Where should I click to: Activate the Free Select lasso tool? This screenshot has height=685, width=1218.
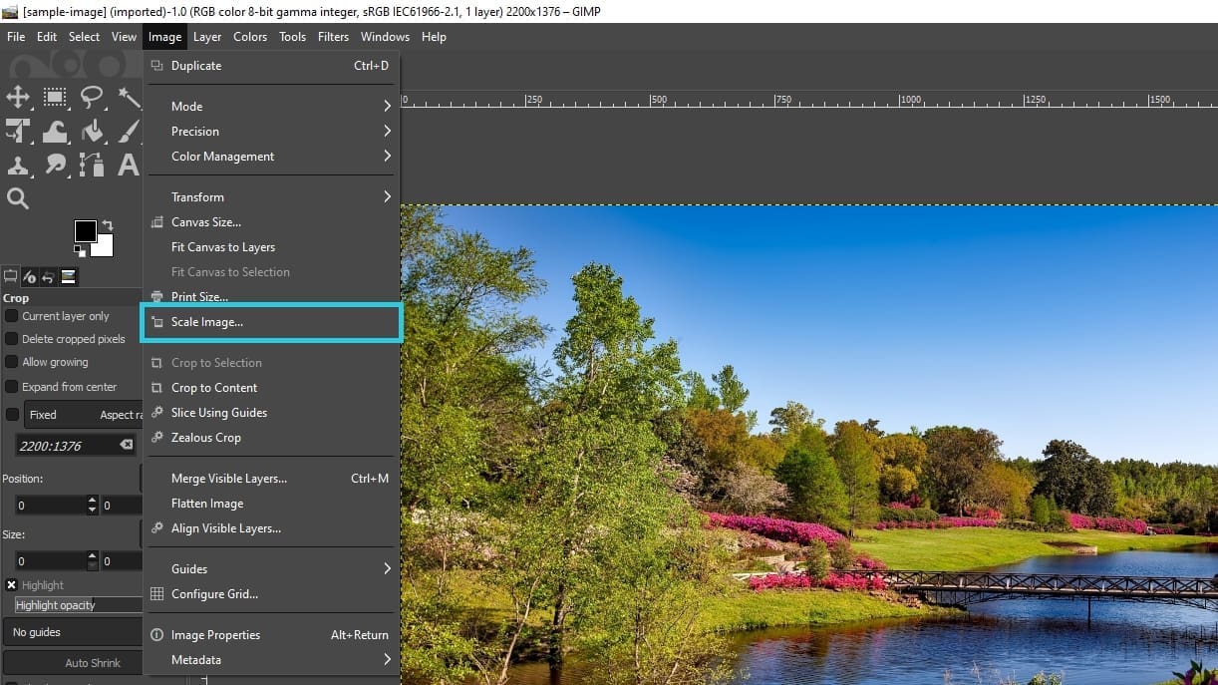pyautogui.click(x=91, y=98)
